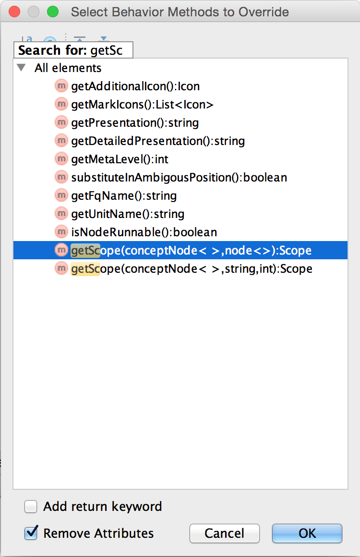Enable the Add return keyword checkbox
Image resolution: width=360 pixels, height=557 pixels.
click(x=31, y=507)
